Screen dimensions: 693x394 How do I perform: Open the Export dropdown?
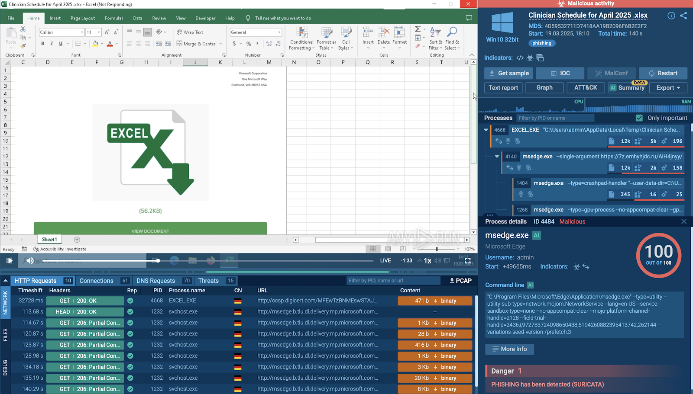[x=668, y=88]
